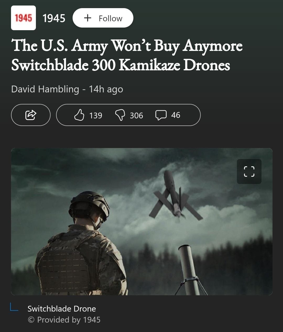Click the blue caption bracket icon
Viewport: 283px width, 332px height.
click(14, 307)
